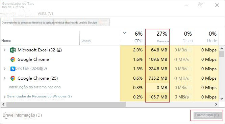Sort by the CPU column header
The width and height of the screenshot is (225, 124).
coord(133,37)
